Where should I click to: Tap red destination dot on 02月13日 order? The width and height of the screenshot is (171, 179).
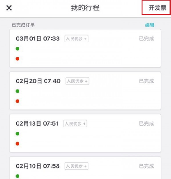point(18,144)
